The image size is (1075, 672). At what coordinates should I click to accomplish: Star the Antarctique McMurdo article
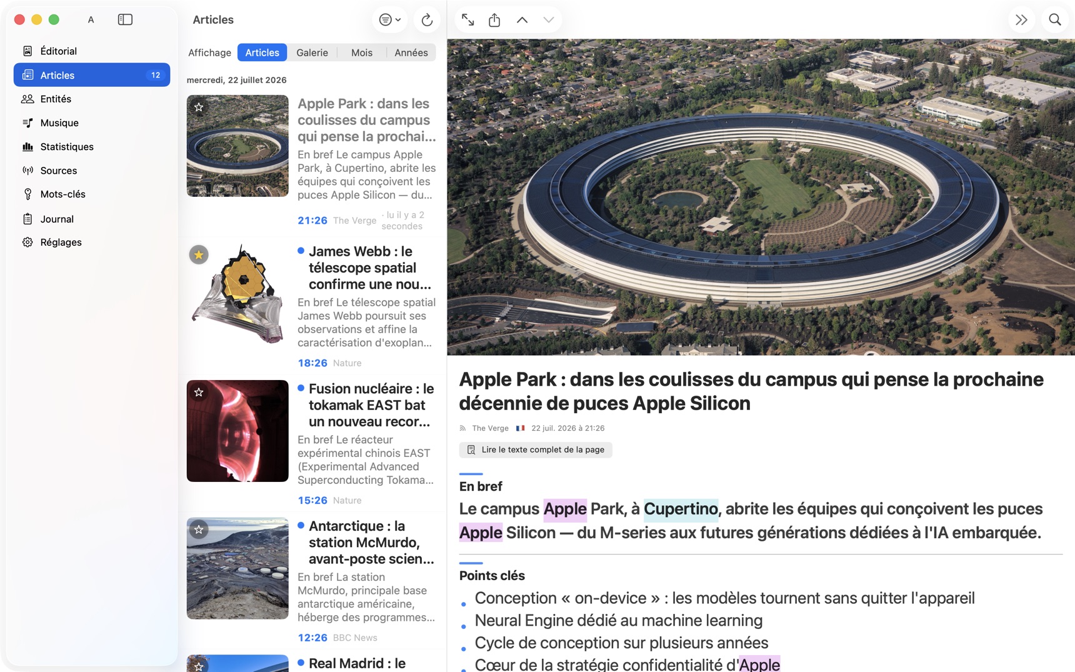[199, 530]
